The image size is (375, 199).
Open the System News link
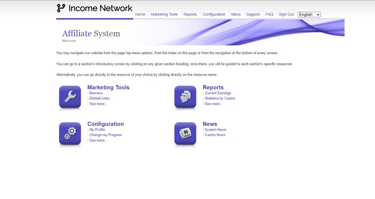click(215, 130)
